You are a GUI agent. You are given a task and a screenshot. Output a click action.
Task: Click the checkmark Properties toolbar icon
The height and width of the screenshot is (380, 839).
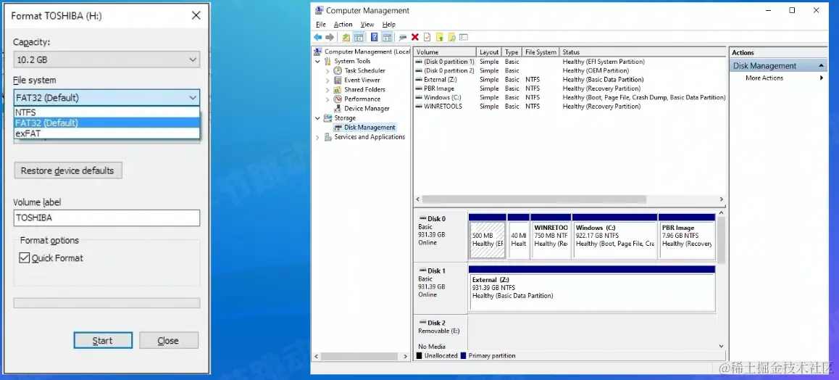click(x=427, y=37)
